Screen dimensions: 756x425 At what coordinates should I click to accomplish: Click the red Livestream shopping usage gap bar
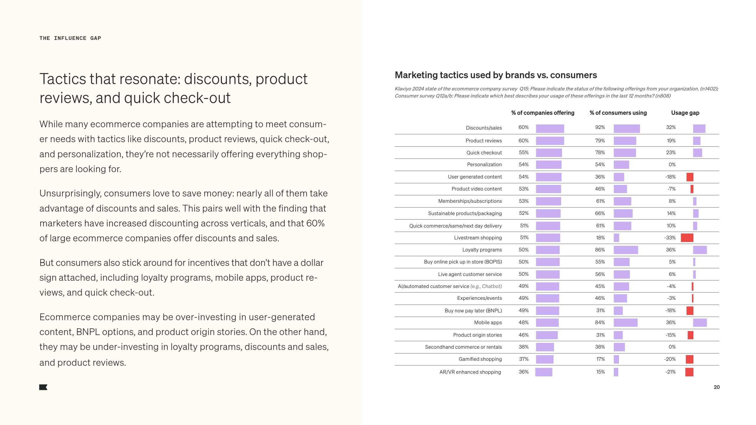point(687,238)
